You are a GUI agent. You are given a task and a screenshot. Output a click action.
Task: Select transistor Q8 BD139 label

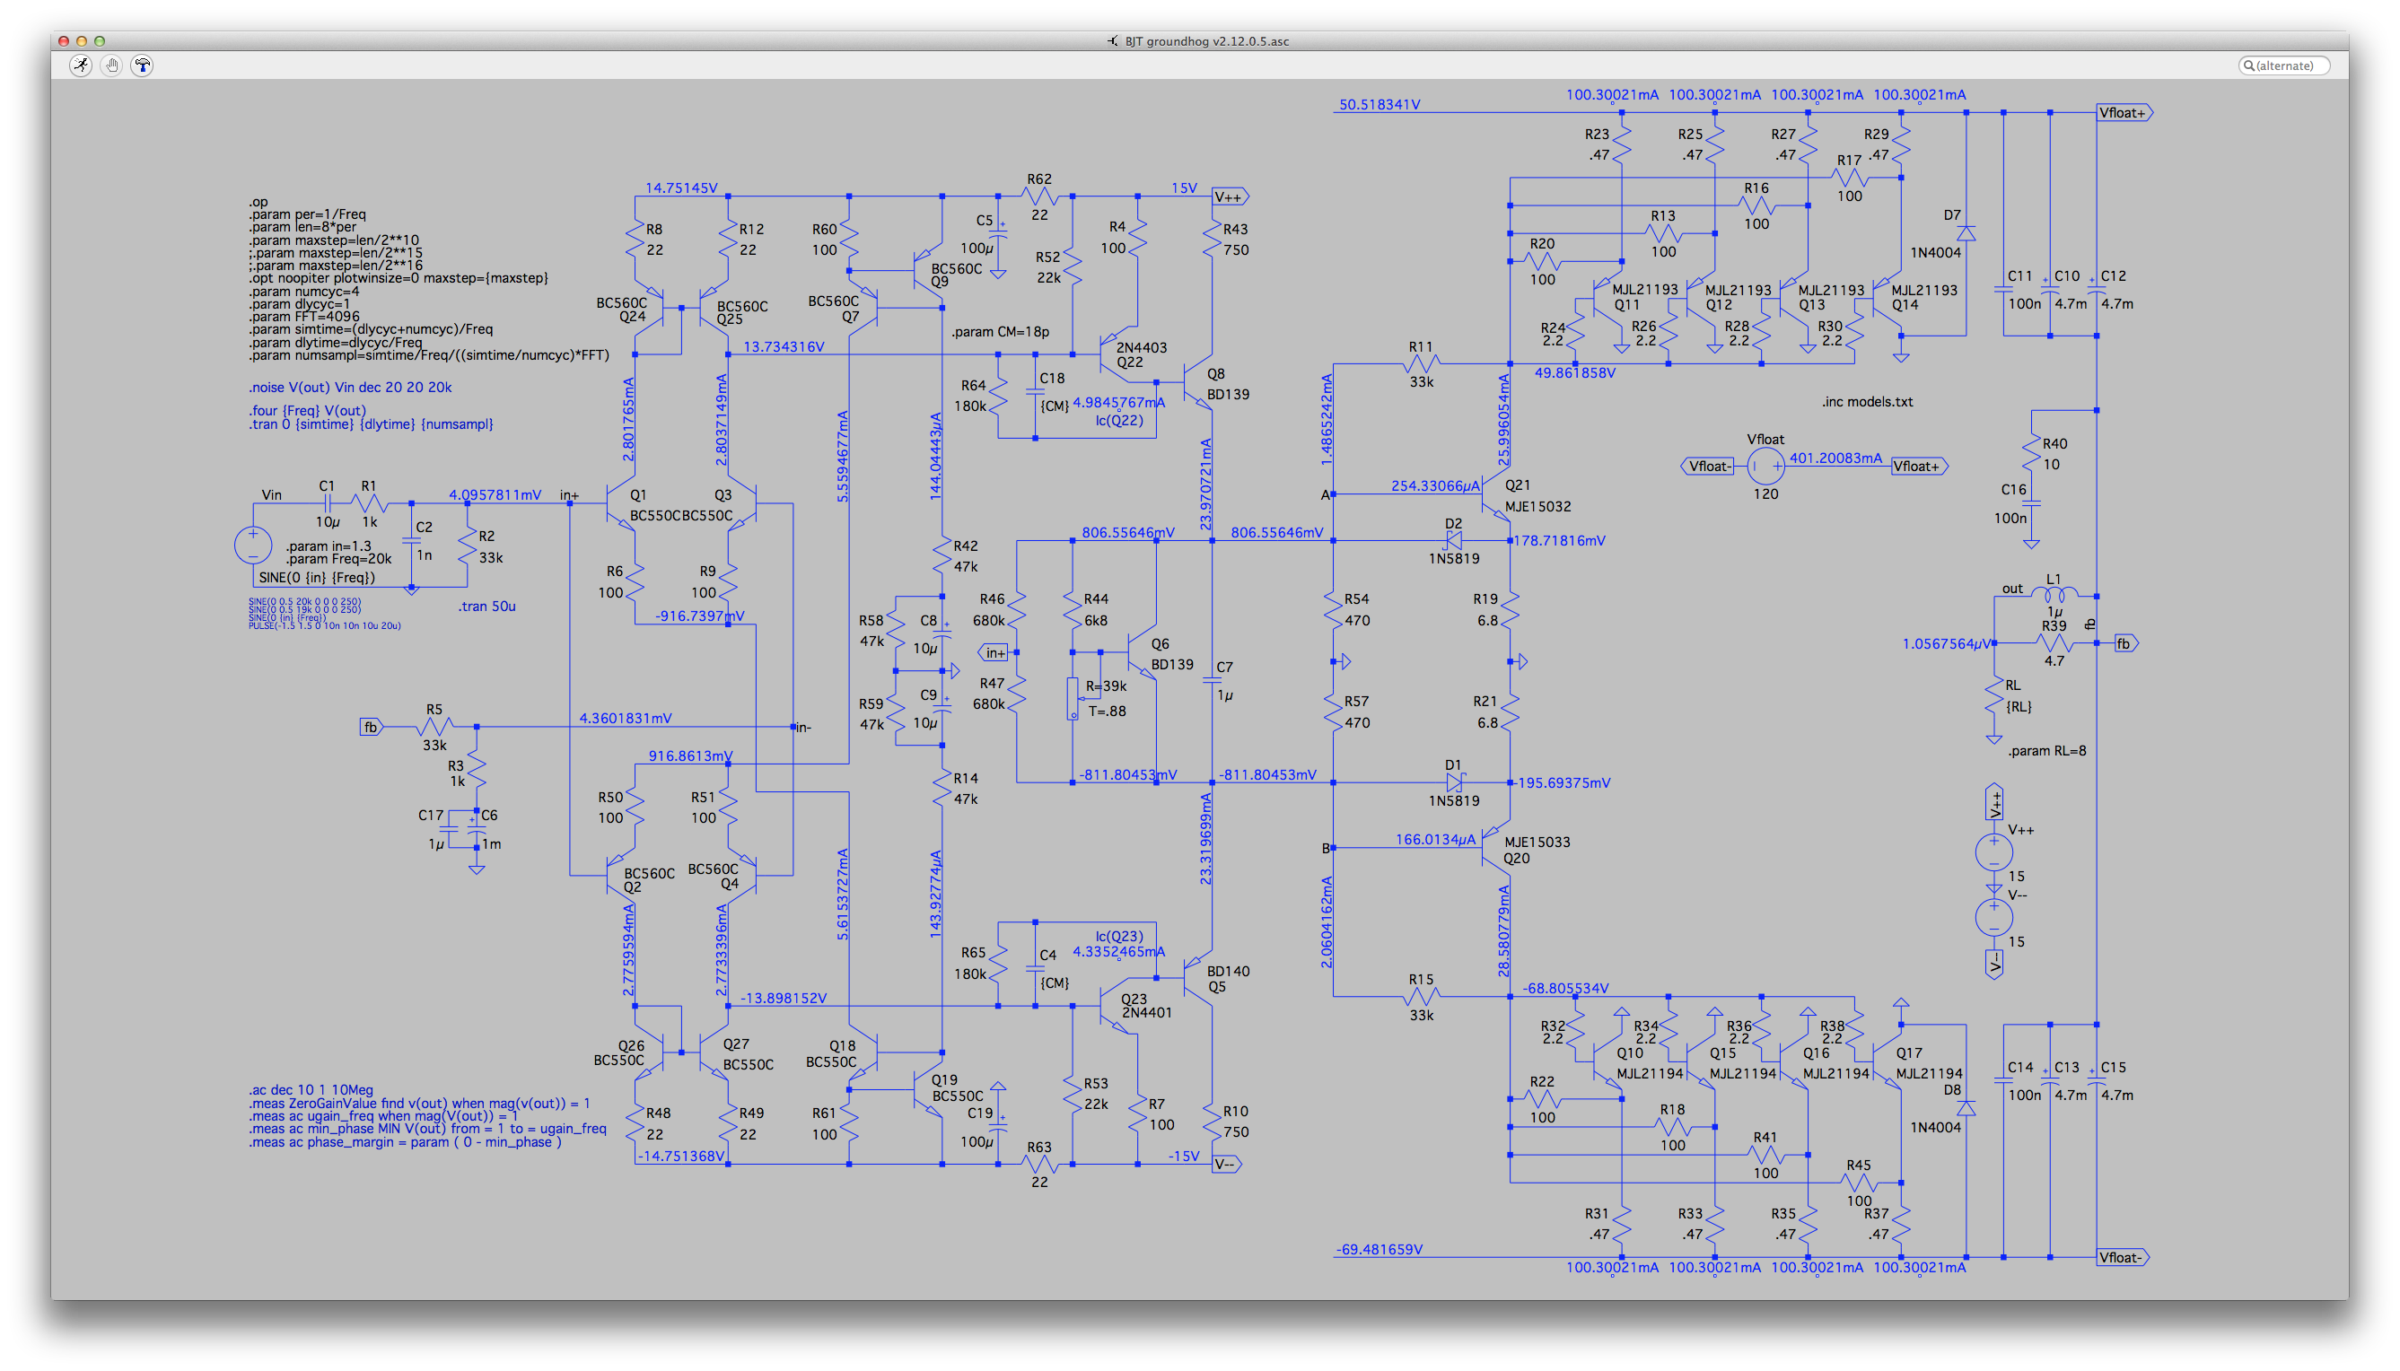click(1228, 384)
